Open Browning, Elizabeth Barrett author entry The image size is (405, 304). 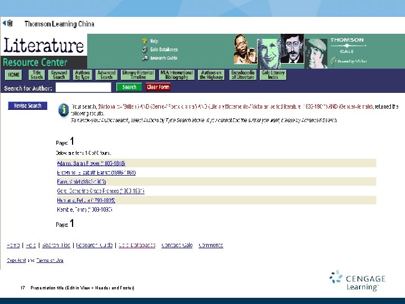pyautogui.click(x=96, y=172)
